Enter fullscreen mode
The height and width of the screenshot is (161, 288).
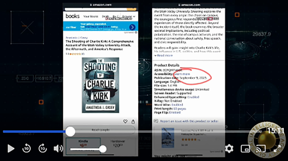click(277, 149)
